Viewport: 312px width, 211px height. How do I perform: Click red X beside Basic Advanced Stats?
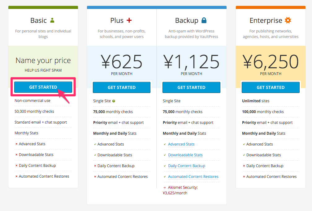(16, 144)
